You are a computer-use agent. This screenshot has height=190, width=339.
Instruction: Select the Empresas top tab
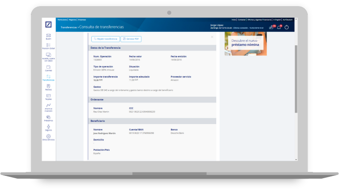[82, 20]
